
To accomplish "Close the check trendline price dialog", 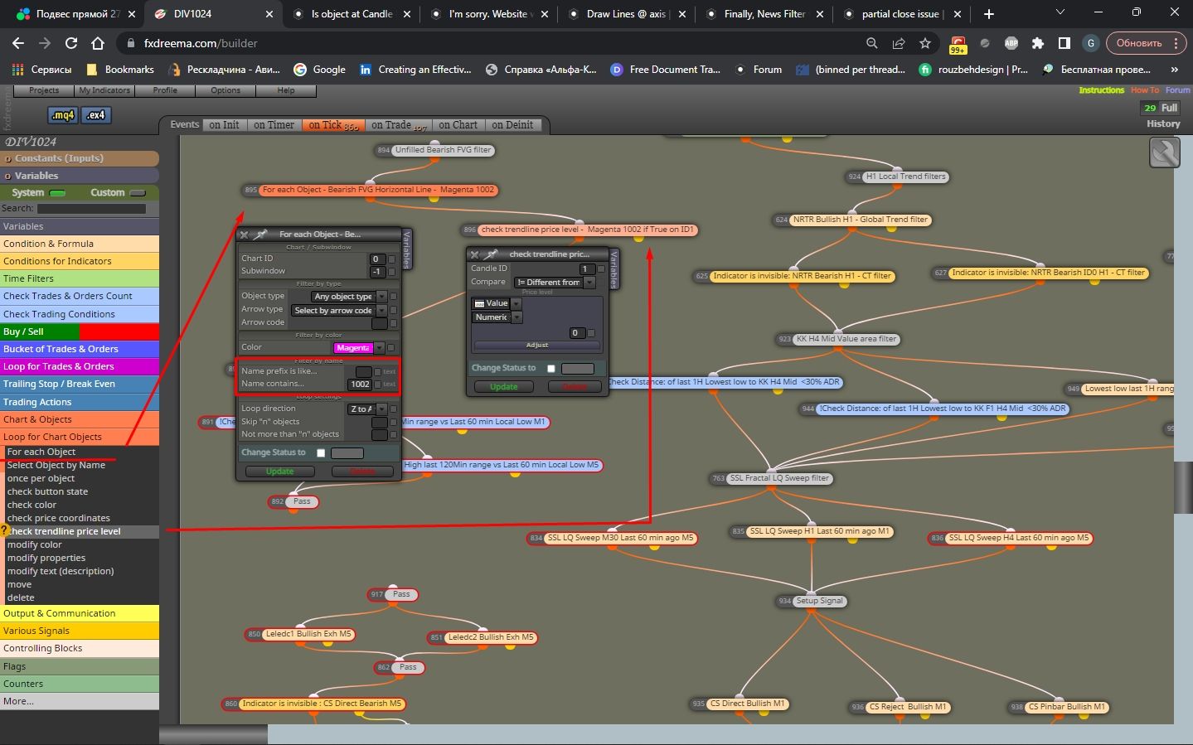I will pyautogui.click(x=474, y=254).
